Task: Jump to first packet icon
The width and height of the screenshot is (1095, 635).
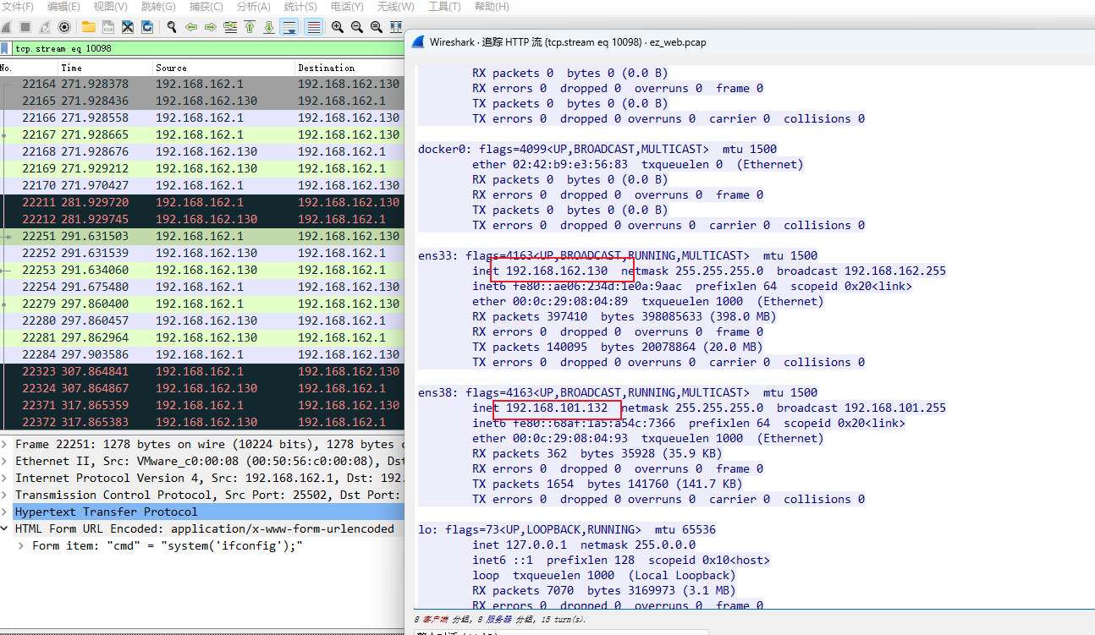Action: pyautogui.click(x=250, y=27)
